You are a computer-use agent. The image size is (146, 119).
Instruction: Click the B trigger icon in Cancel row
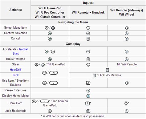point(88,39)
